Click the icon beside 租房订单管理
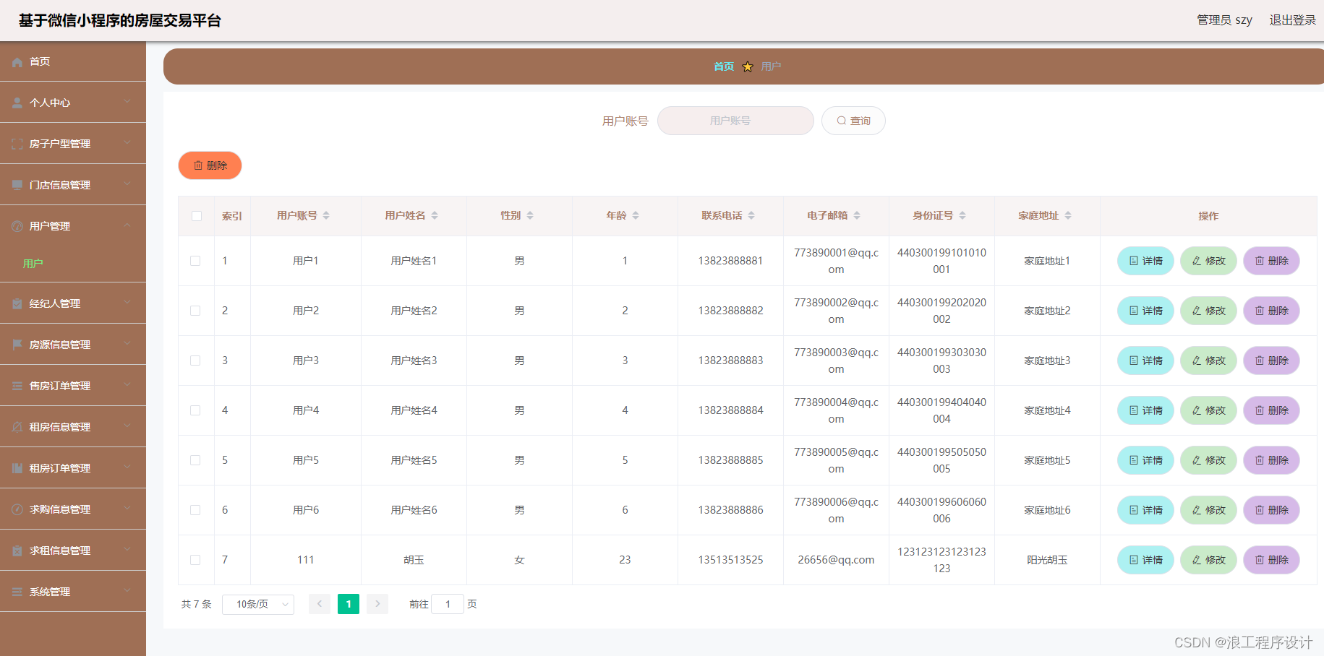The width and height of the screenshot is (1324, 656). point(17,469)
